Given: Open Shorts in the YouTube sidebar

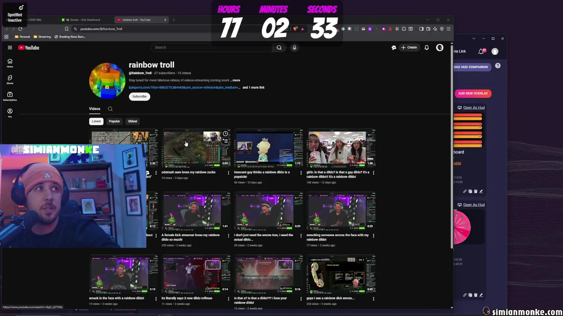Looking at the screenshot, I should 10,79.
